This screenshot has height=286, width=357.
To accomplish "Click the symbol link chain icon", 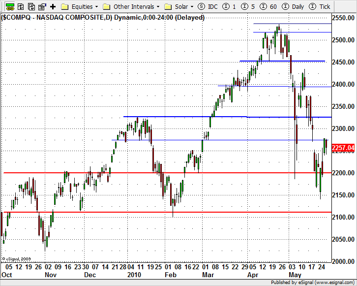I will tap(9, 6).
